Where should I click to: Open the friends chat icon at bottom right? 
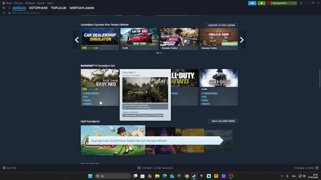(x=317, y=168)
